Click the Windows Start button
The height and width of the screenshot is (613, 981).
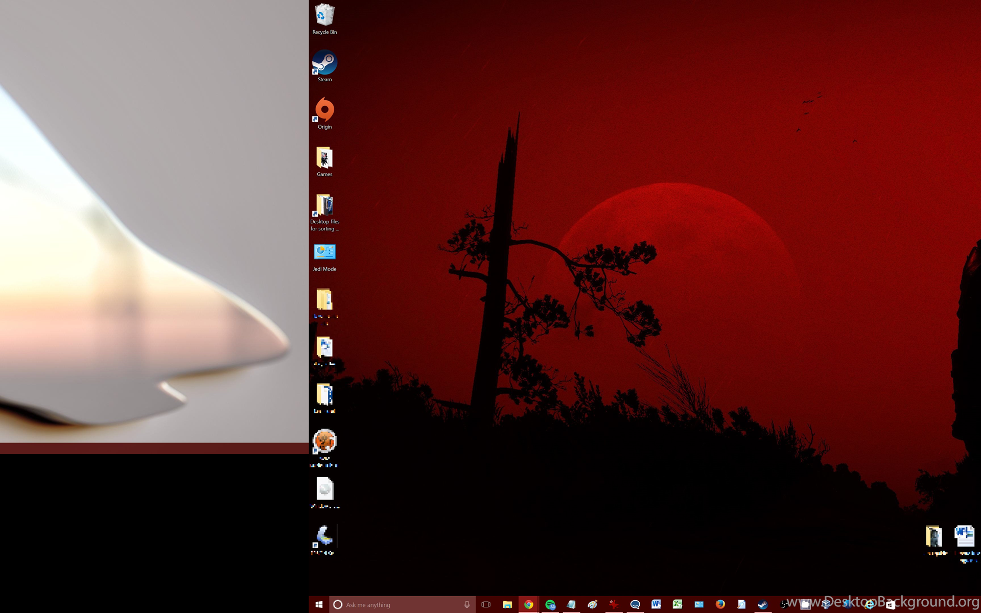[319, 604]
